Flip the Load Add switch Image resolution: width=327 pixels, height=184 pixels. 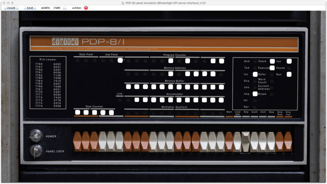click(237, 142)
